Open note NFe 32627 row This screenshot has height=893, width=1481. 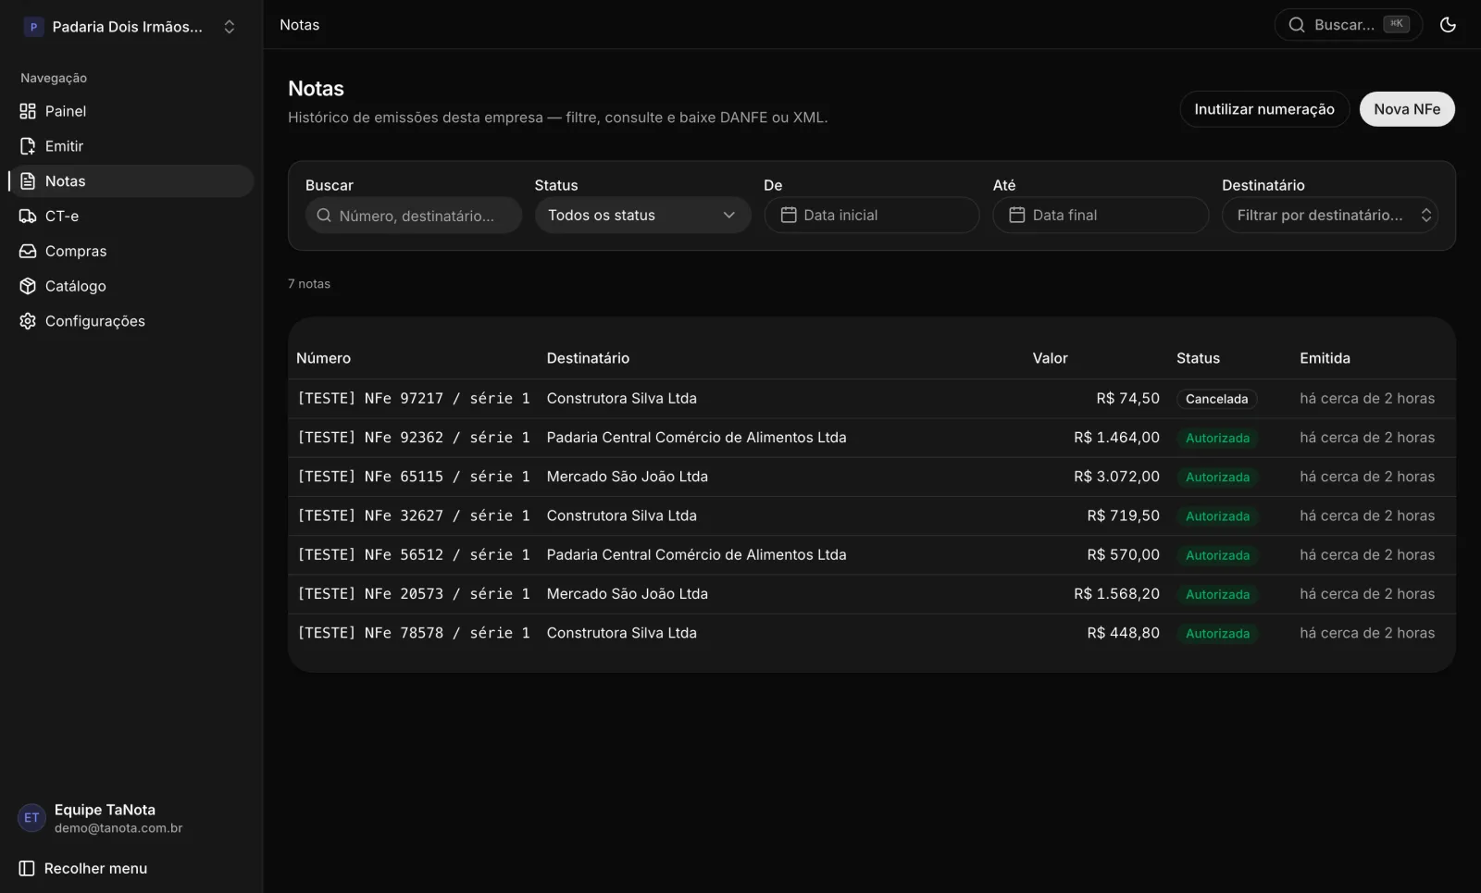click(871, 516)
